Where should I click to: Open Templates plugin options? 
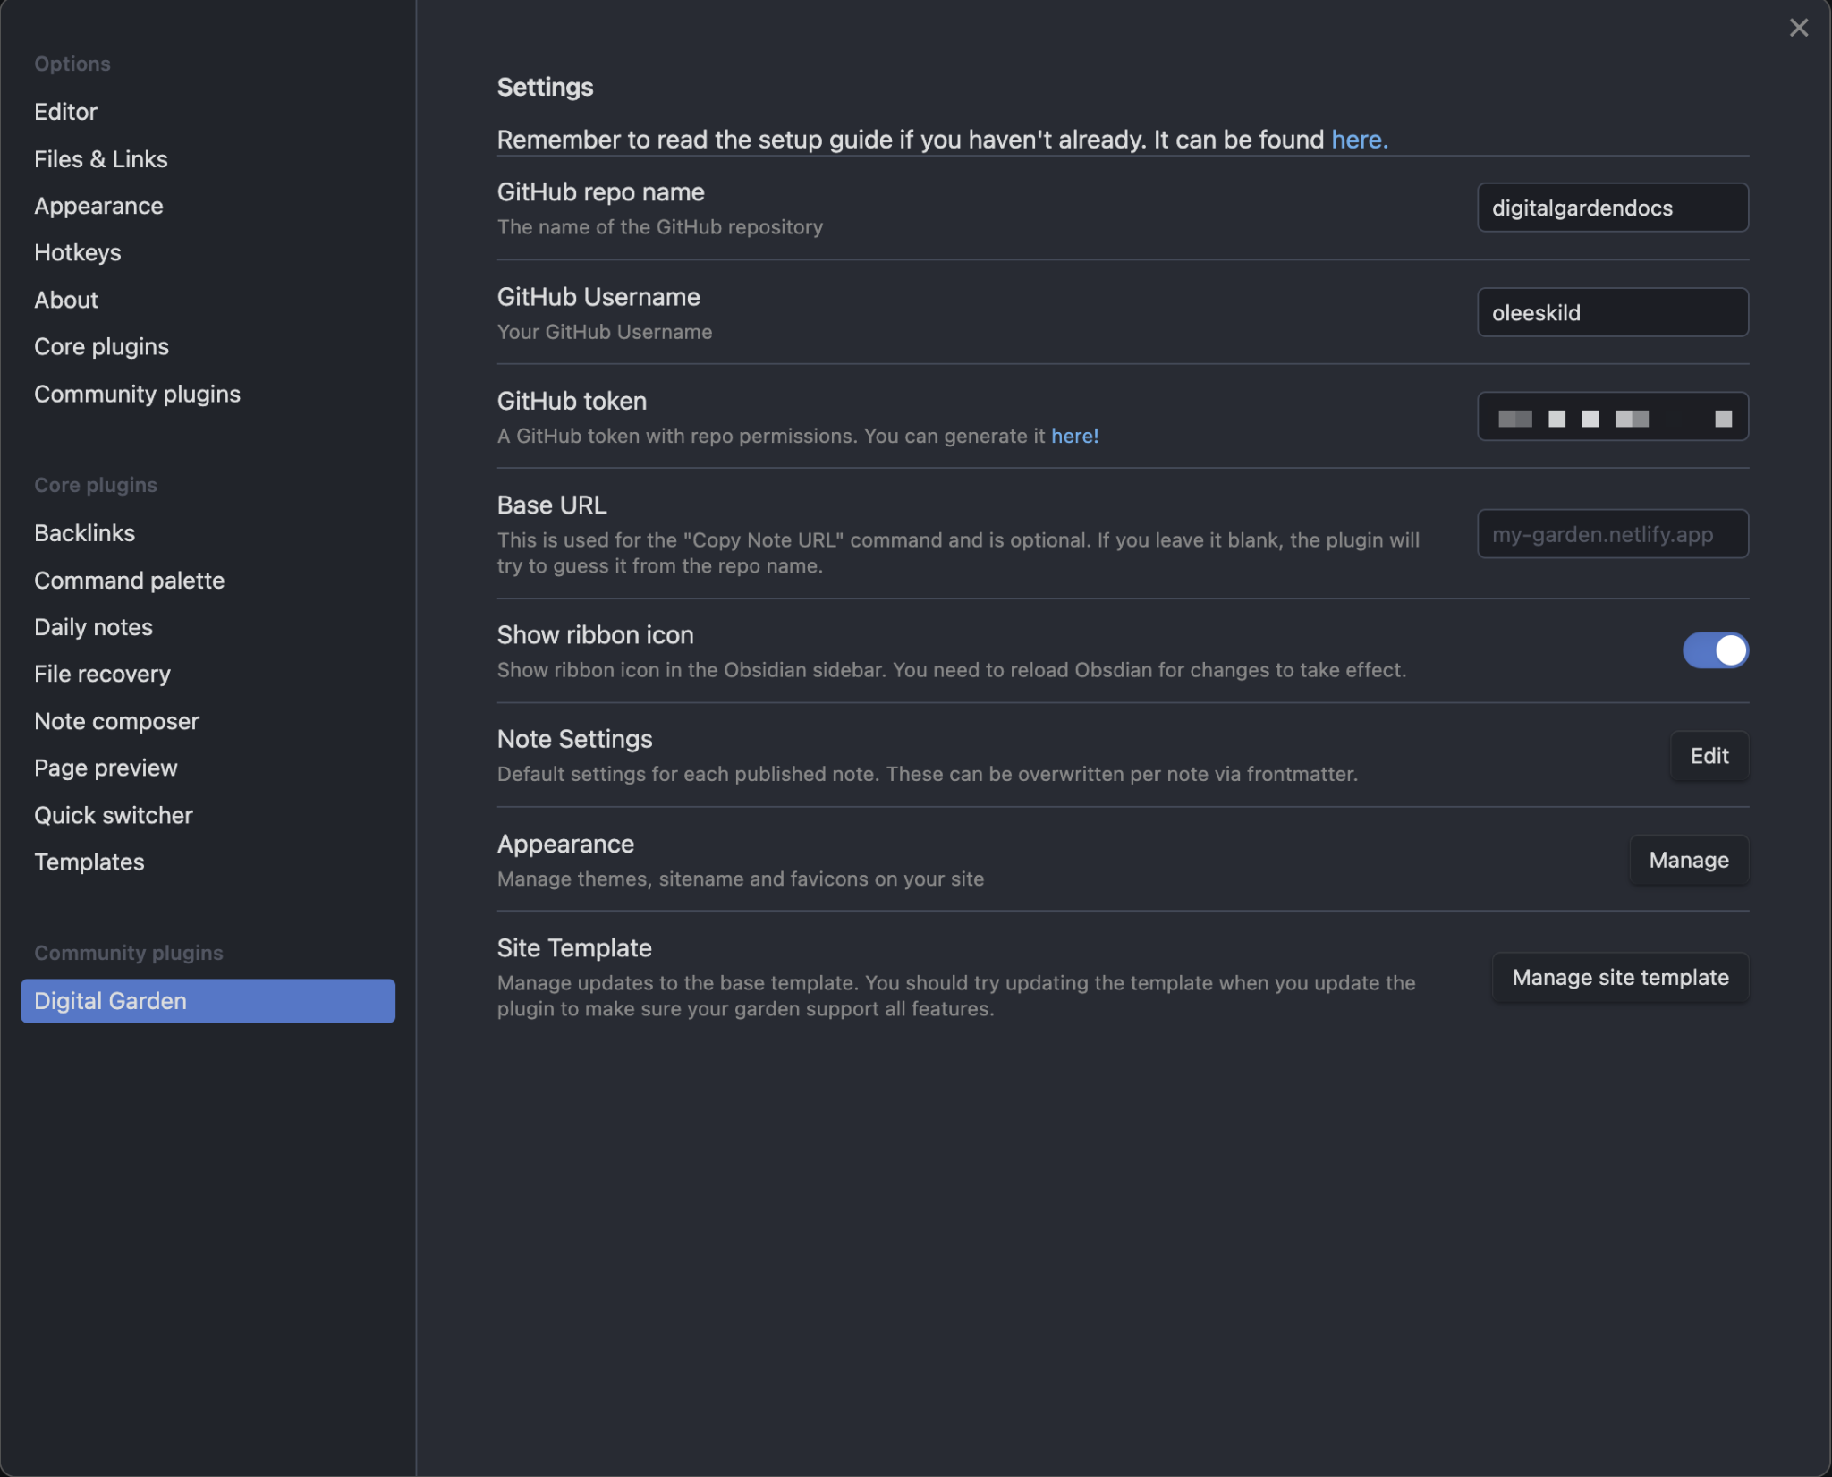(88, 862)
